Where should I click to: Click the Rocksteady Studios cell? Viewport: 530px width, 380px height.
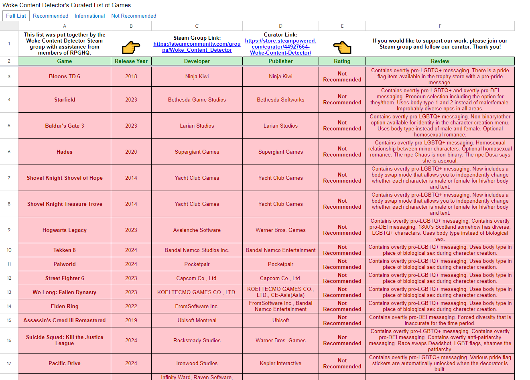(197, 340)
